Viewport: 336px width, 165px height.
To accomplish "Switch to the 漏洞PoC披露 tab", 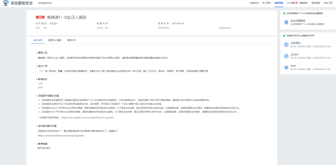I will (x=55, y=40).
